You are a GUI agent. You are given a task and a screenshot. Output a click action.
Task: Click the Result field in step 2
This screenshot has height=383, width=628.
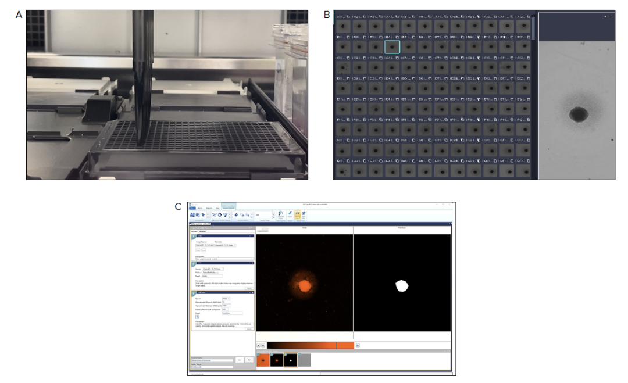[x=212, y=276]
